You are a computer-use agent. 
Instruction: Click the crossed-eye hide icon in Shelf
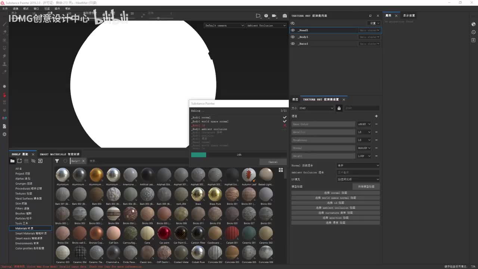[33, 161]
